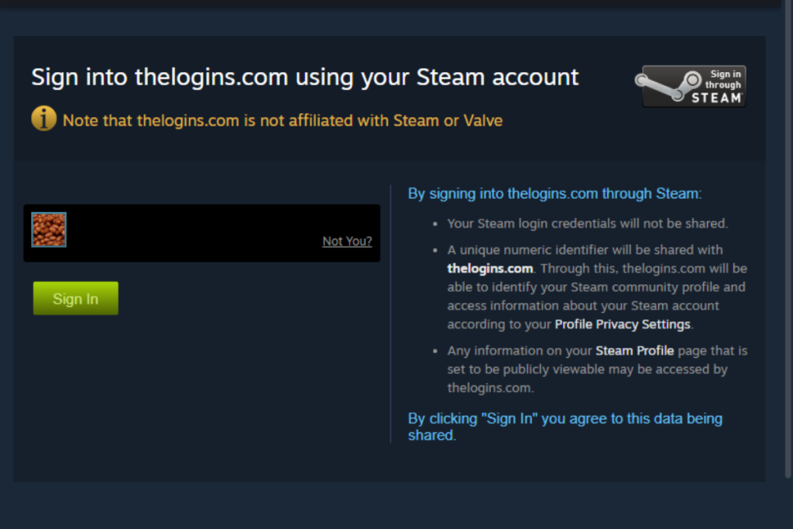Click the STEAM wordmark in the badge
This screenshot has width=793, height=529.
(716, 98)
